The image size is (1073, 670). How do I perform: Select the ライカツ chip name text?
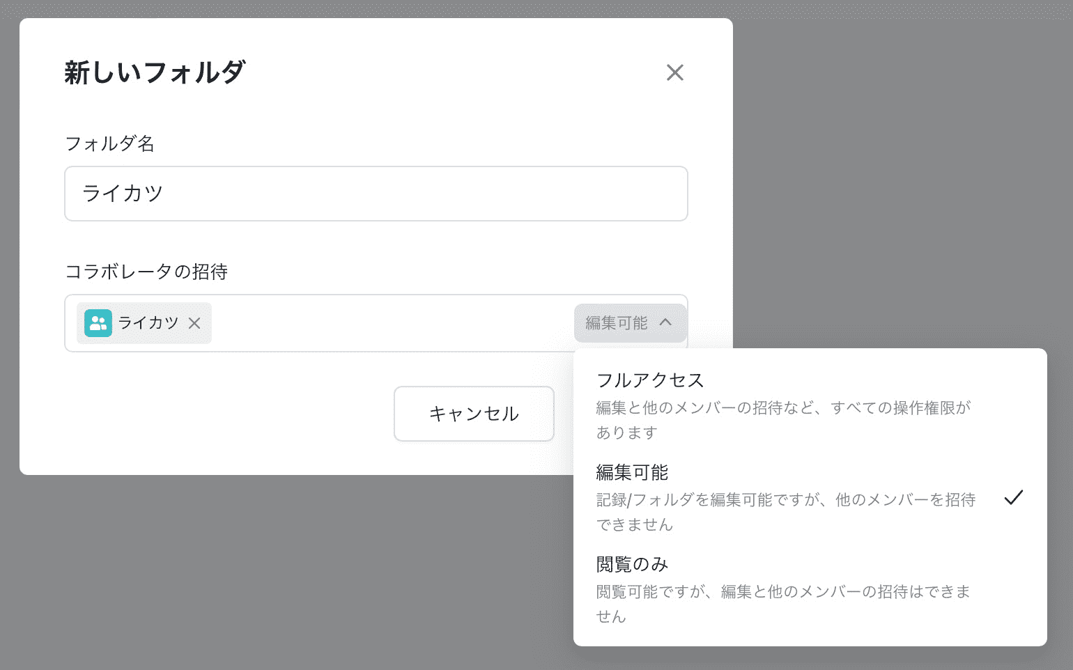point(148,323)
